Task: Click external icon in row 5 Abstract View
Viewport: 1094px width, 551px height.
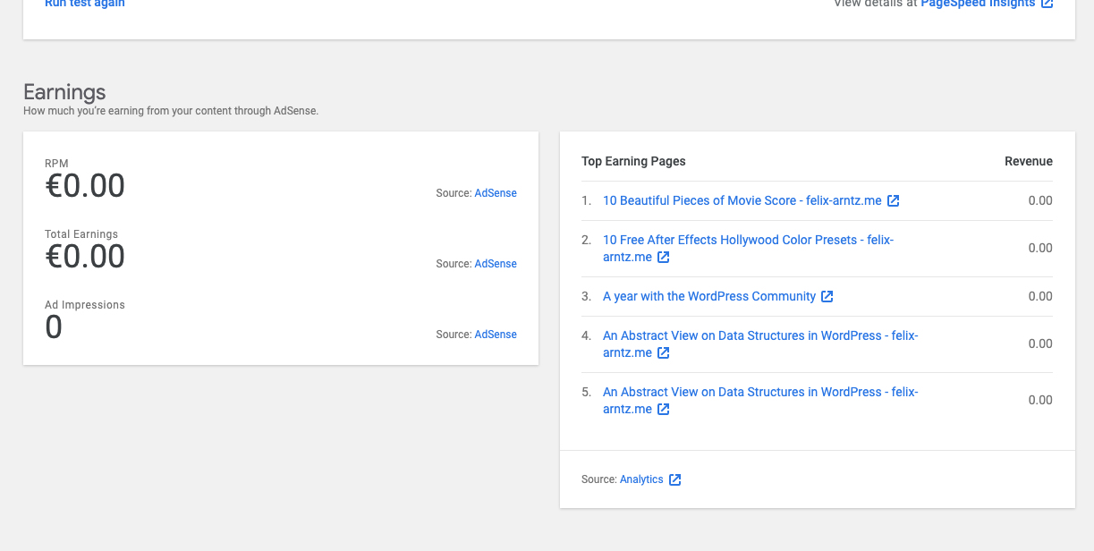Action: (663, 410)
